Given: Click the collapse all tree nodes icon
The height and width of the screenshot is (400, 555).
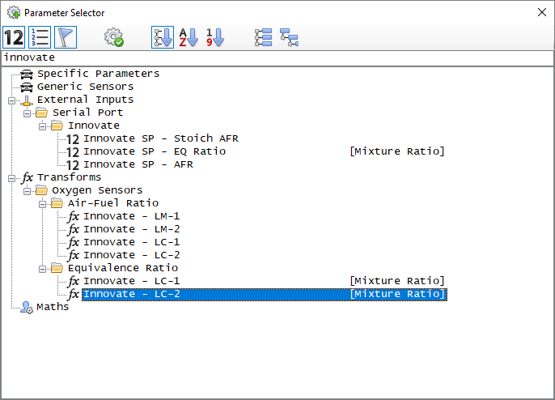Looking at the screenshot, I should 289,37.
